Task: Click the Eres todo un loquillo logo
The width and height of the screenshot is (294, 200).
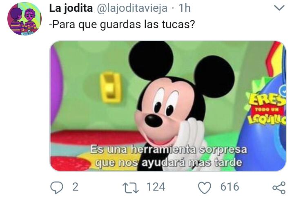Action: point(266,109)
